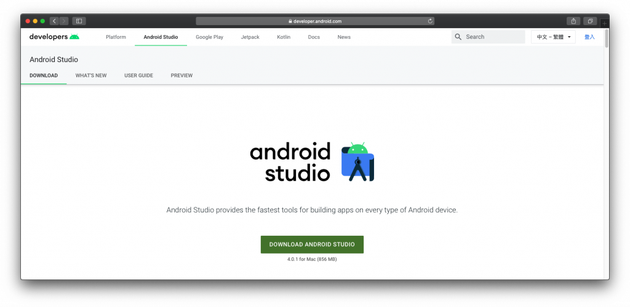The height and width of the screenshot is (307, 630).
Task: Reload the page via the refresh icon
Action: pyautogui.click(x=430, y=21)
